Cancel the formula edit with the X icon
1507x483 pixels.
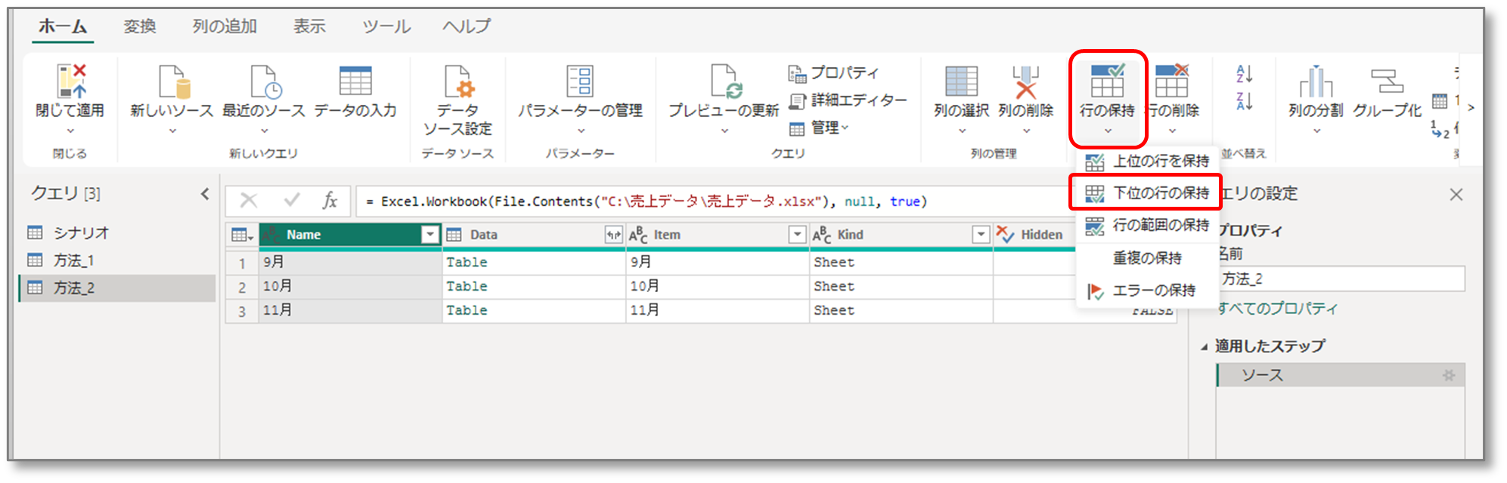(x=249, y=201)
